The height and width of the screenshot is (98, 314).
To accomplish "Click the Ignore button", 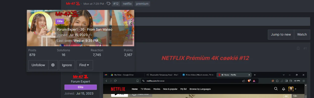I will pos(67,65).
